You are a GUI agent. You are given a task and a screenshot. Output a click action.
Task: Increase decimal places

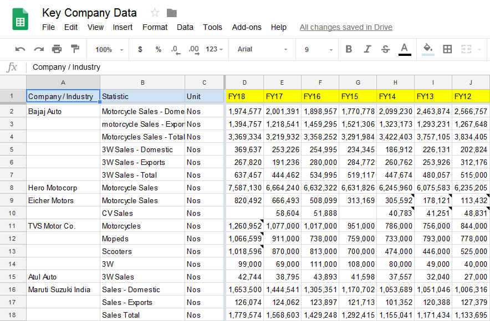click(x=194, y=50)
